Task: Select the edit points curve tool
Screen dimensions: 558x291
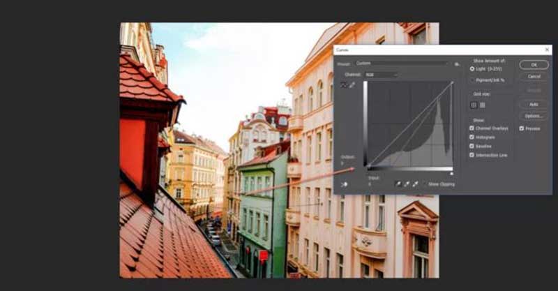Action: [x=343, y=84]
